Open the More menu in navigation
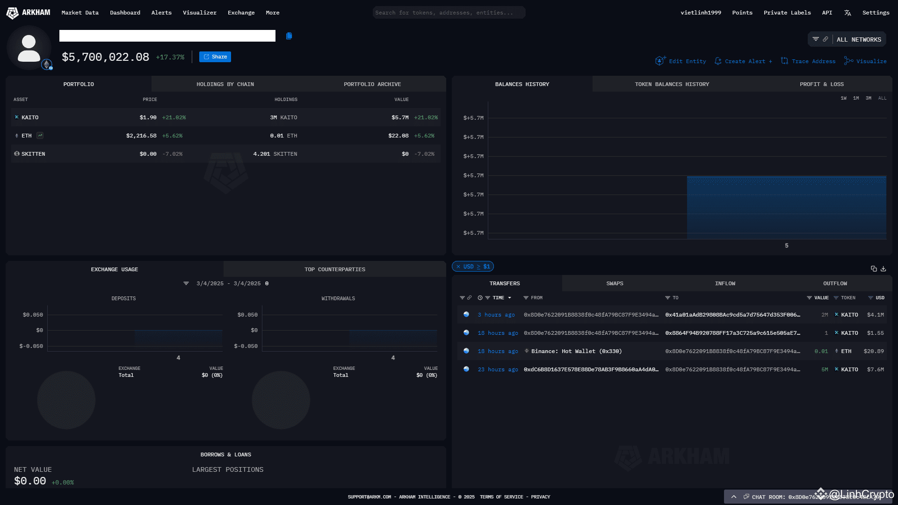898x505 pixels. pos(273,13)
